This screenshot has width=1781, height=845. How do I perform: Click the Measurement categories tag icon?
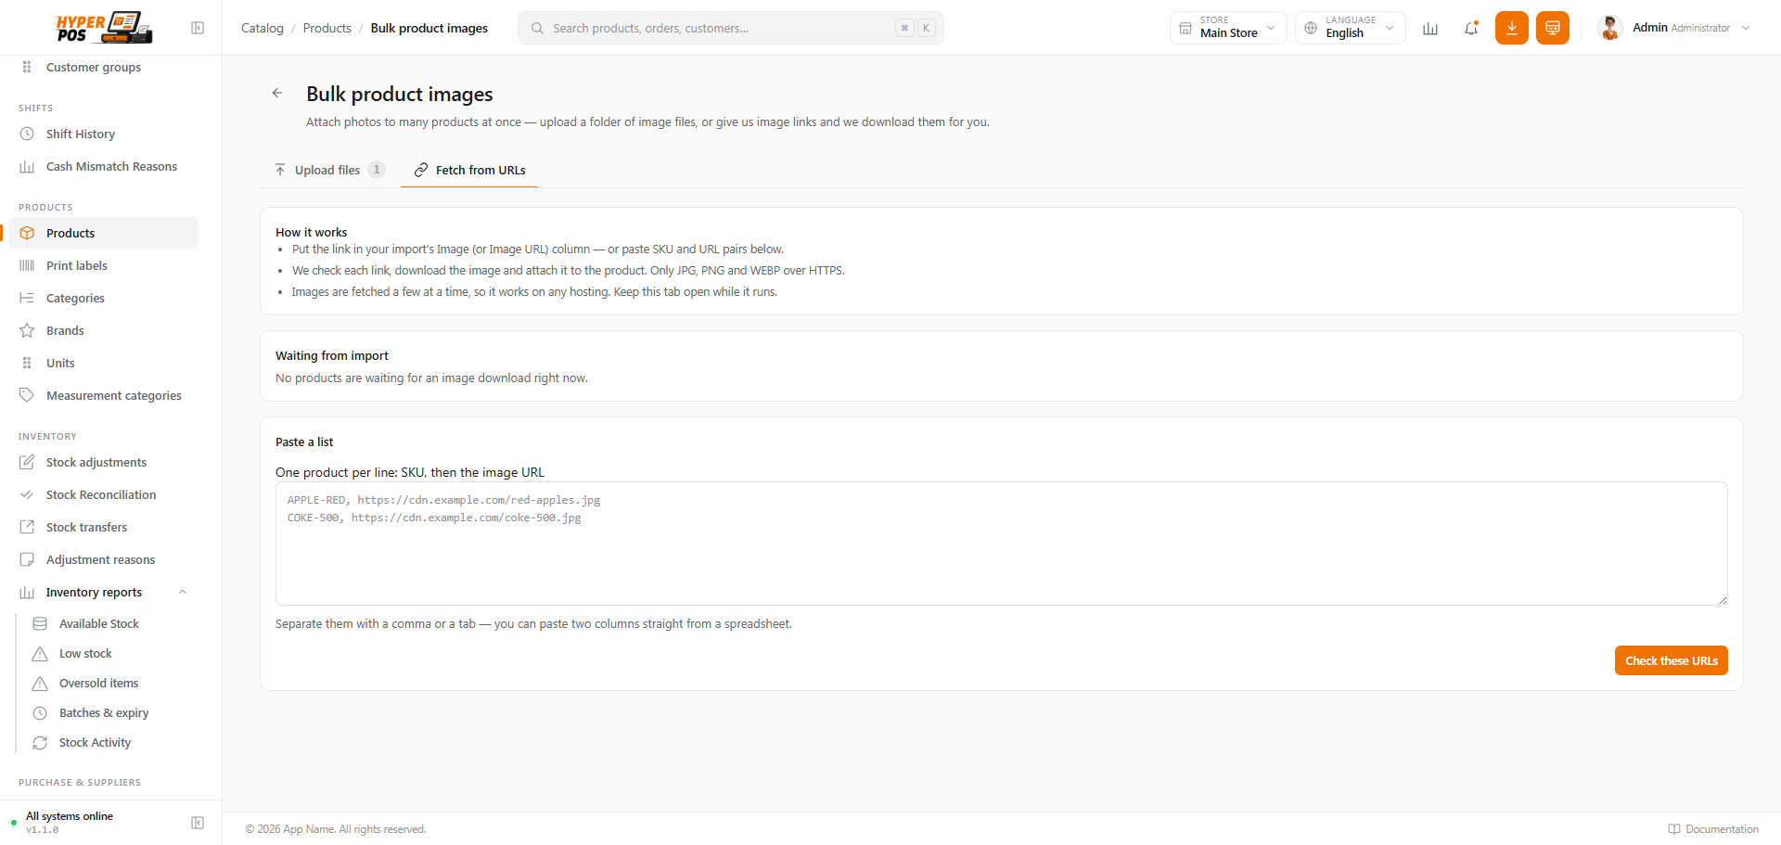[27, 395]
